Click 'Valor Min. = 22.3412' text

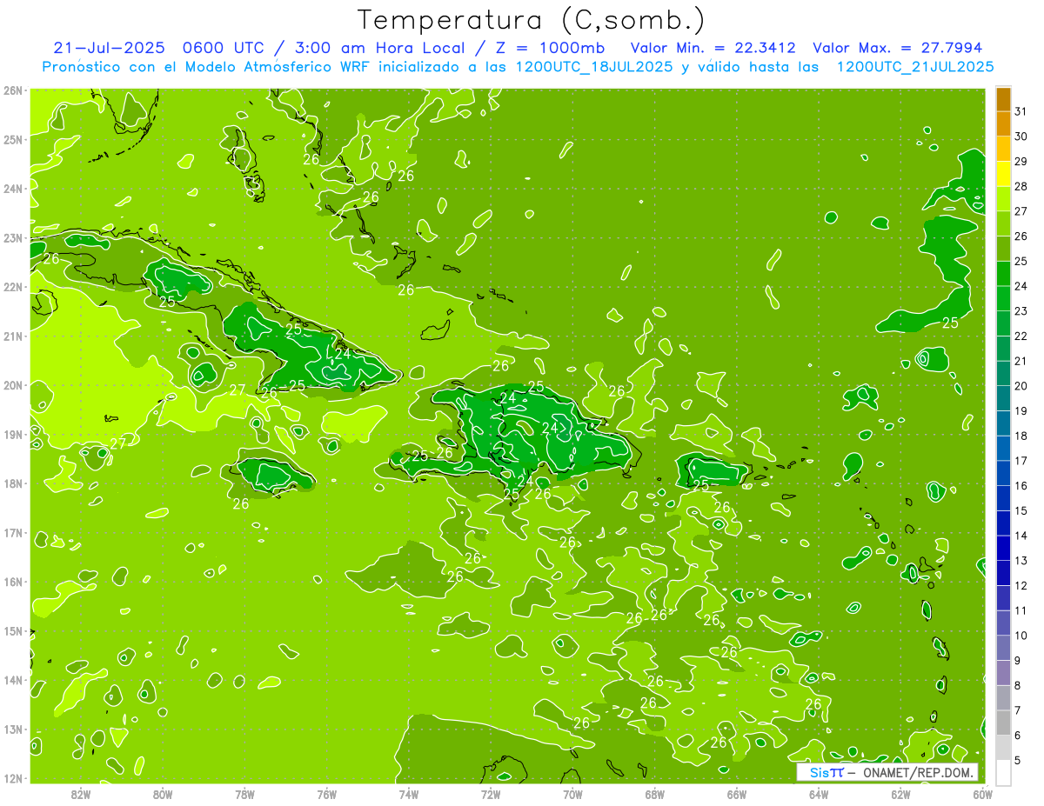(x=713, y=48)
